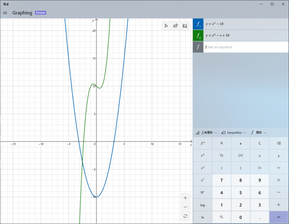The image size is (289, 224).
Task: Click digit 7 on keypad
Action: pos(221,180)
